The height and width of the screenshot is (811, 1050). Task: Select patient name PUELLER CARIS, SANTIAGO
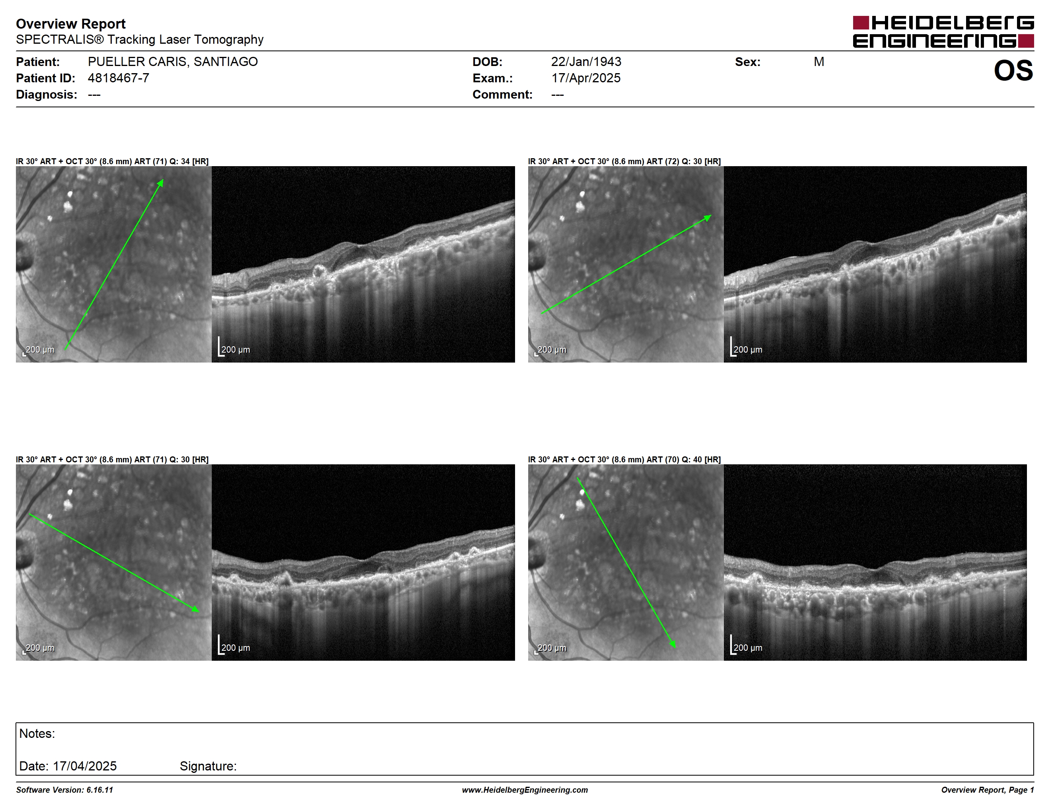click(x=173, y=62)
